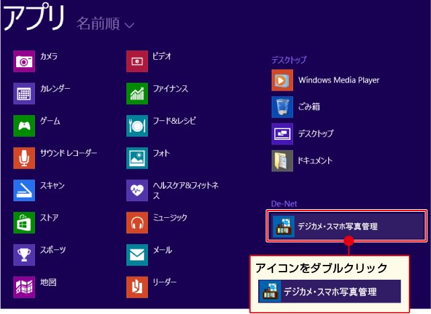431x314 pixels.
Task: Open the Music (ミュージック) headphones icon
Action: [137, 223]
